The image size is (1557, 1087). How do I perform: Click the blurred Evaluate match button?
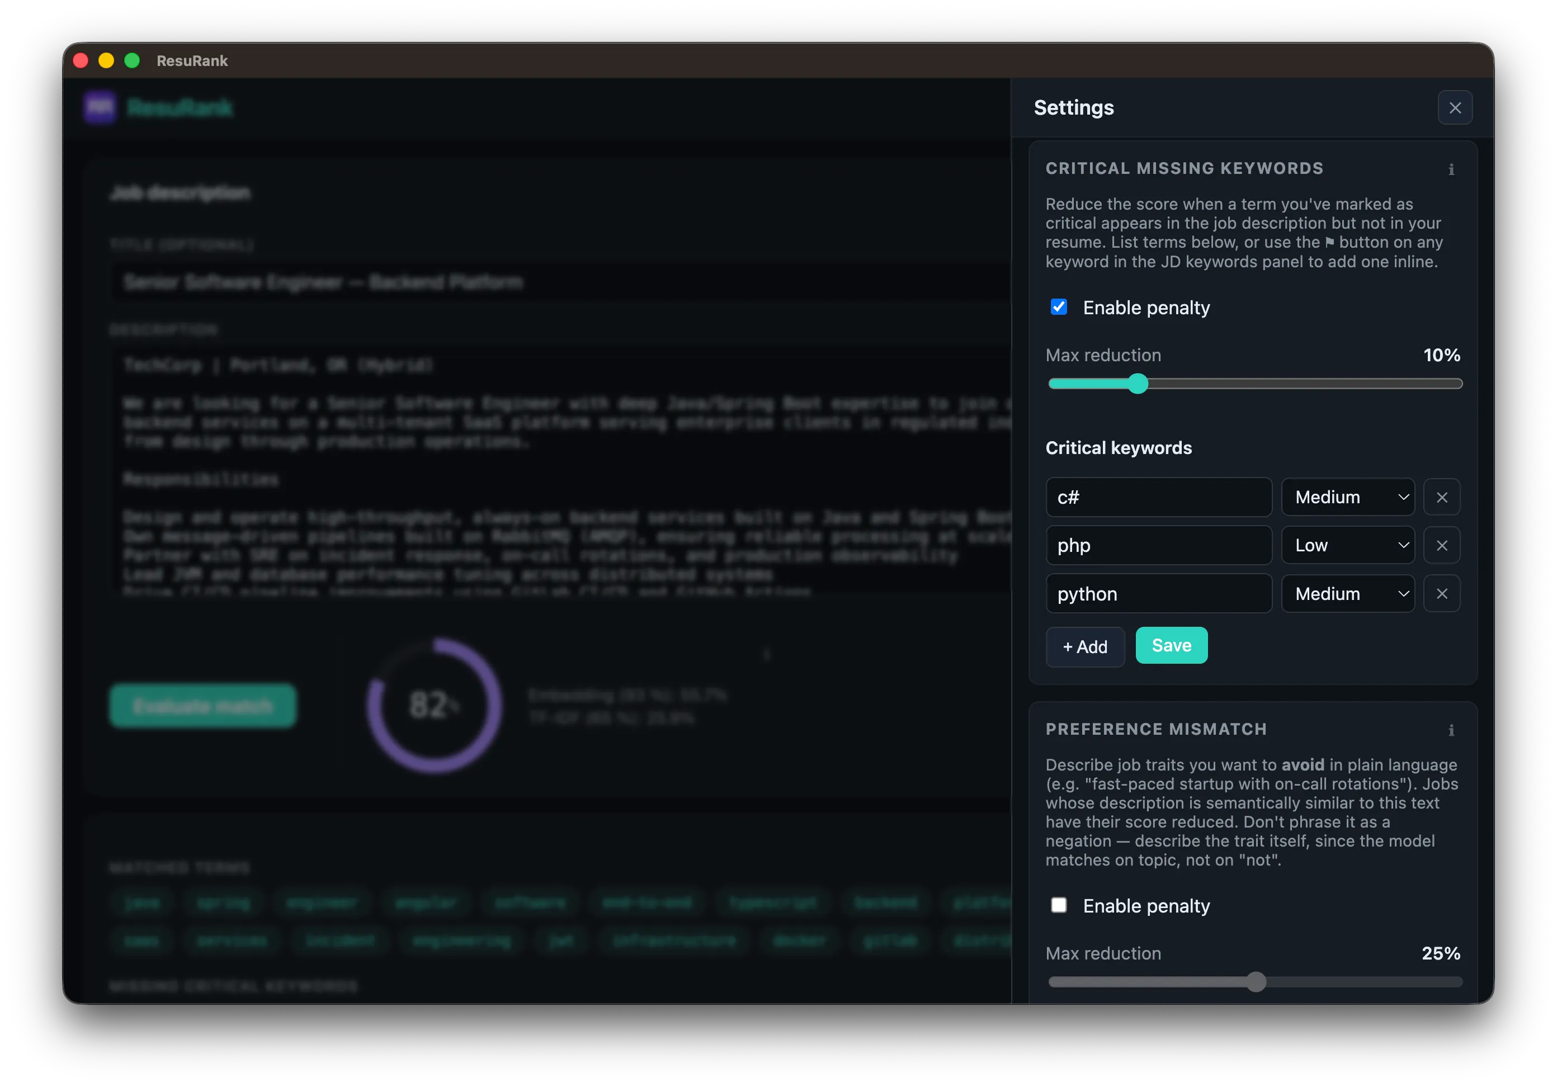(203, 705)
